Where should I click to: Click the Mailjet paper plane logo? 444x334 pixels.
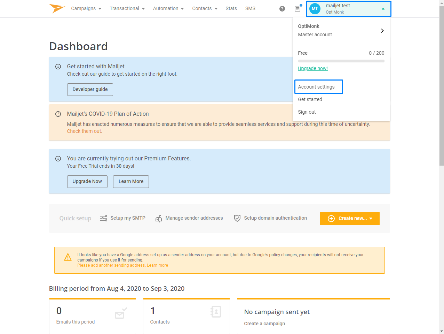tap(57, 8)
